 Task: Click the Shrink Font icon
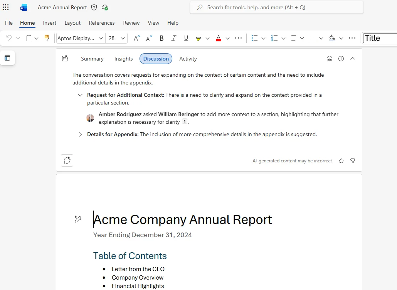point(149,38)
